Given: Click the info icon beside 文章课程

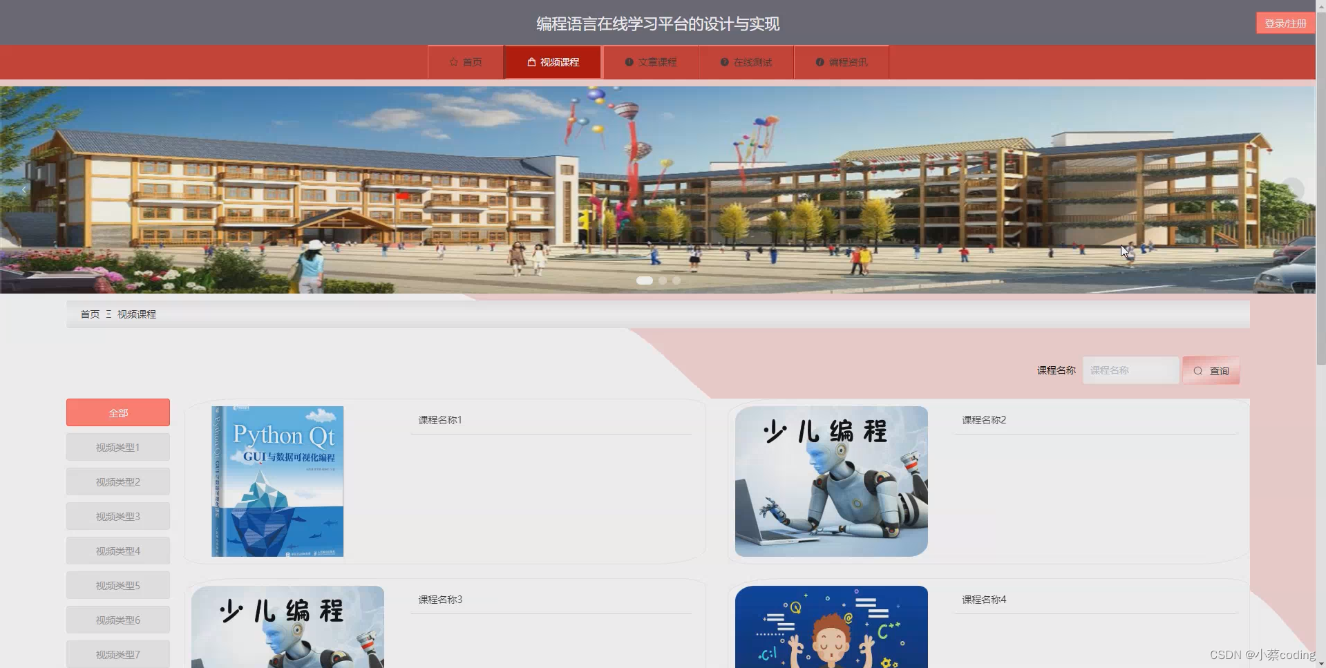Looking at the screenshot, I should click(x=629, y=62).
